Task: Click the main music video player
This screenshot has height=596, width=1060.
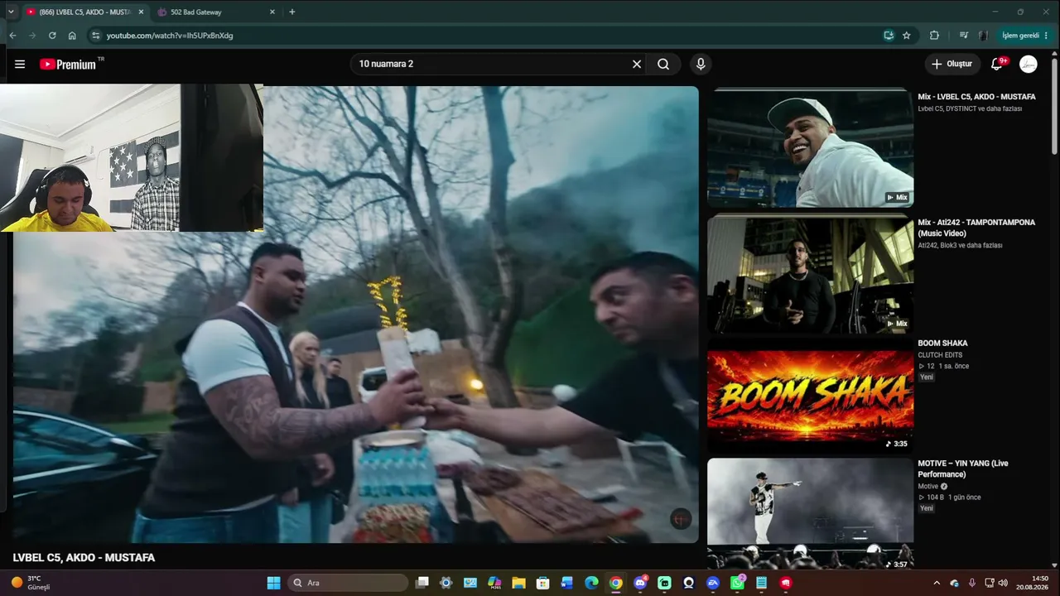Action: pyautogui.click(x=355, y=315)
